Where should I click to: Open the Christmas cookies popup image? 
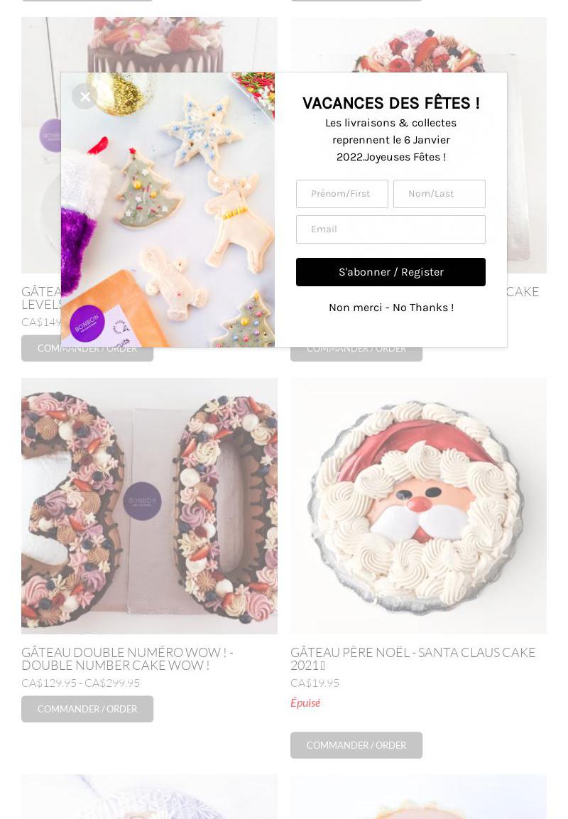[x=168, y=210]
